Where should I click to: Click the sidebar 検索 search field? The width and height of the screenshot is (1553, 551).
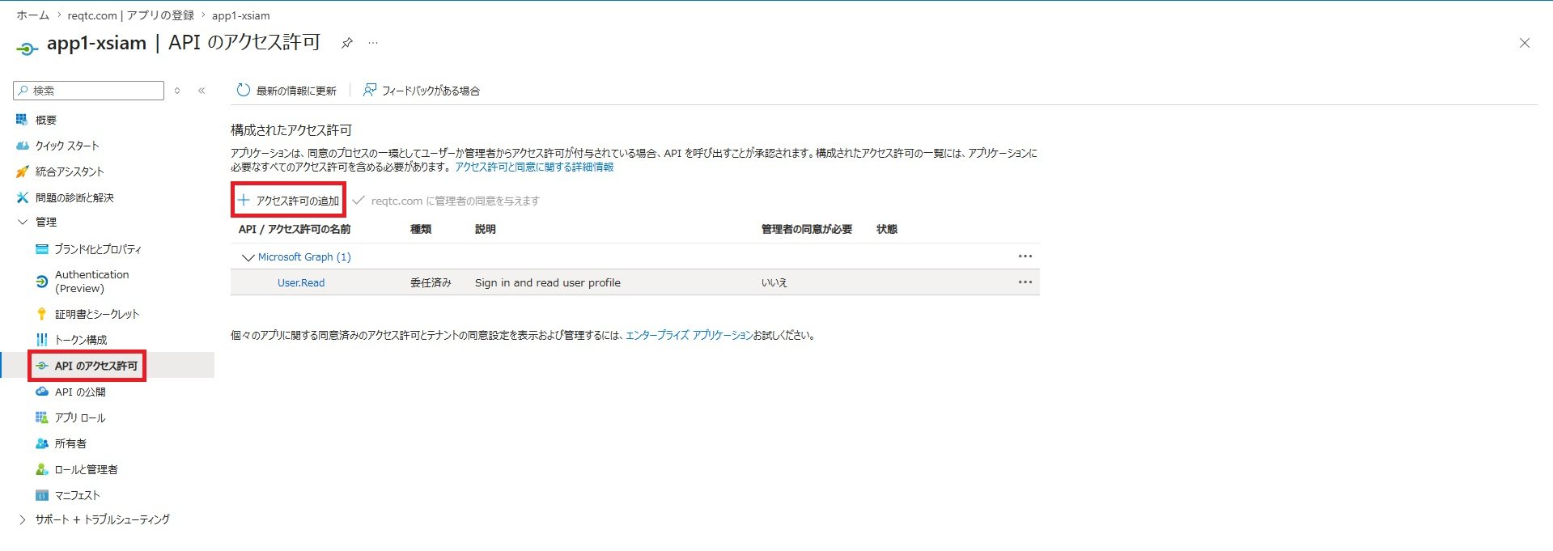tap(89, 91)
